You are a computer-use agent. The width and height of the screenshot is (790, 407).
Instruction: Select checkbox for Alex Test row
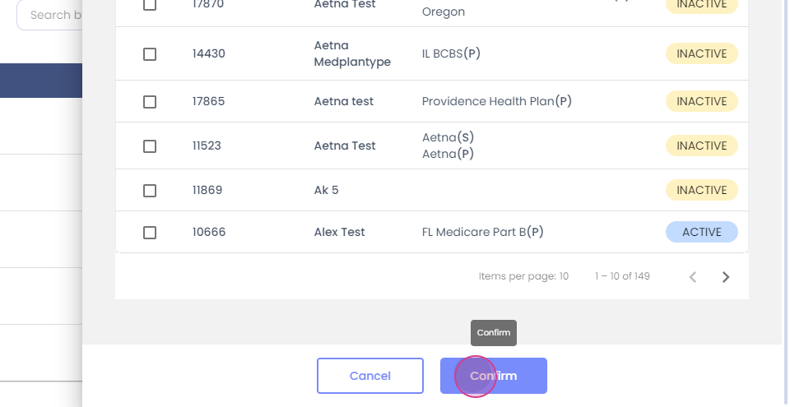[150, 233]
